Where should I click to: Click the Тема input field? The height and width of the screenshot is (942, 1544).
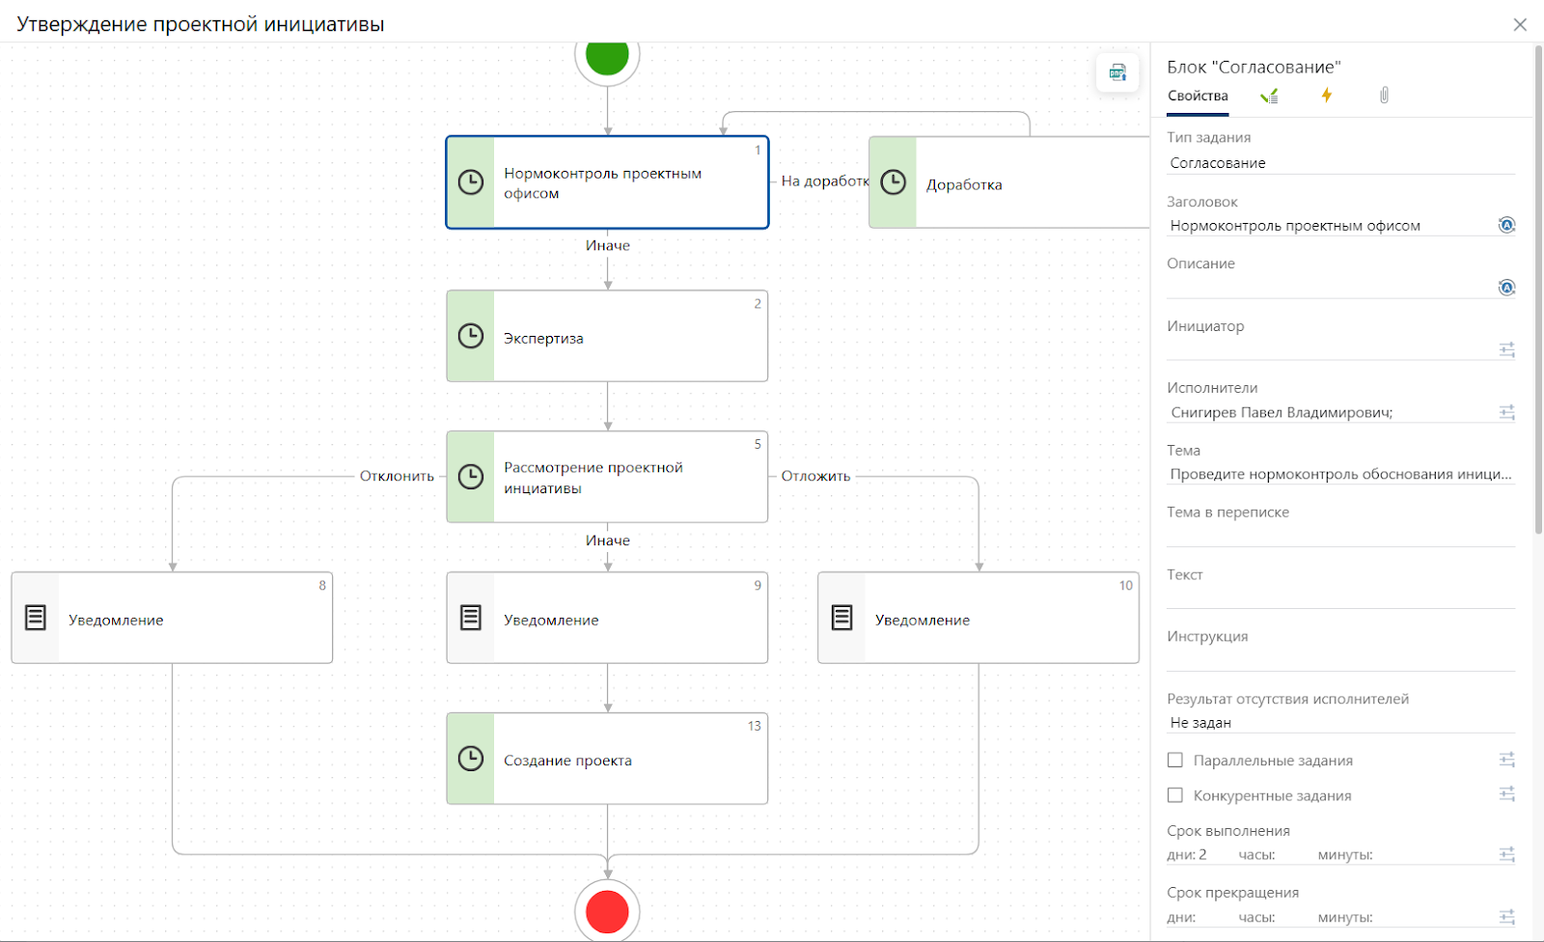(1340, 474)
